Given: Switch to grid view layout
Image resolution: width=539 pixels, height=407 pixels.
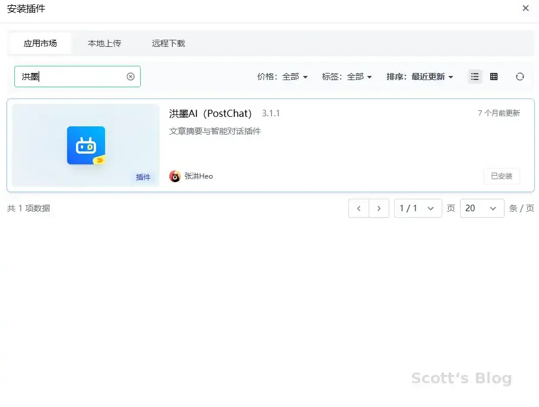Looking at the screenshot, I should pyautogui.click(x=494, y=77).
